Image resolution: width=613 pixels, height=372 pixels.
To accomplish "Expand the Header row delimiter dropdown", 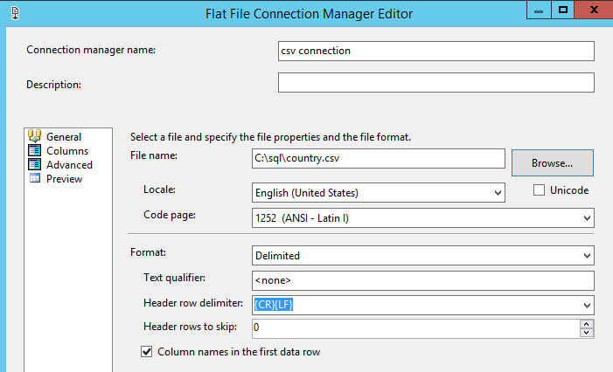I will point(587,305).
